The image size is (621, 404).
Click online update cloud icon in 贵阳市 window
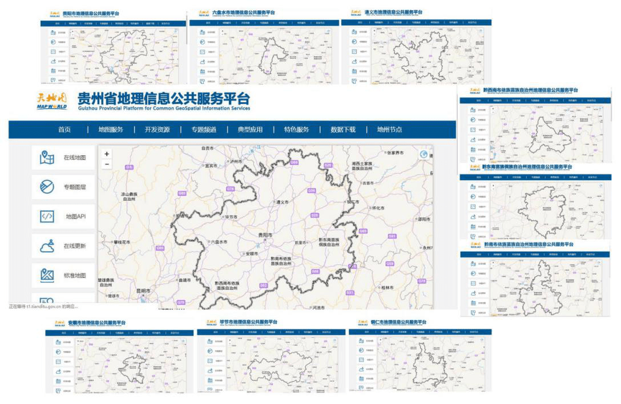pos(53,62)
